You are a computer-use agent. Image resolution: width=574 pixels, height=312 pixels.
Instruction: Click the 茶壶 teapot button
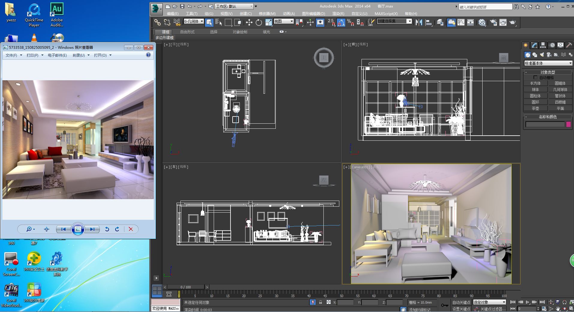[x=535, y=108]
